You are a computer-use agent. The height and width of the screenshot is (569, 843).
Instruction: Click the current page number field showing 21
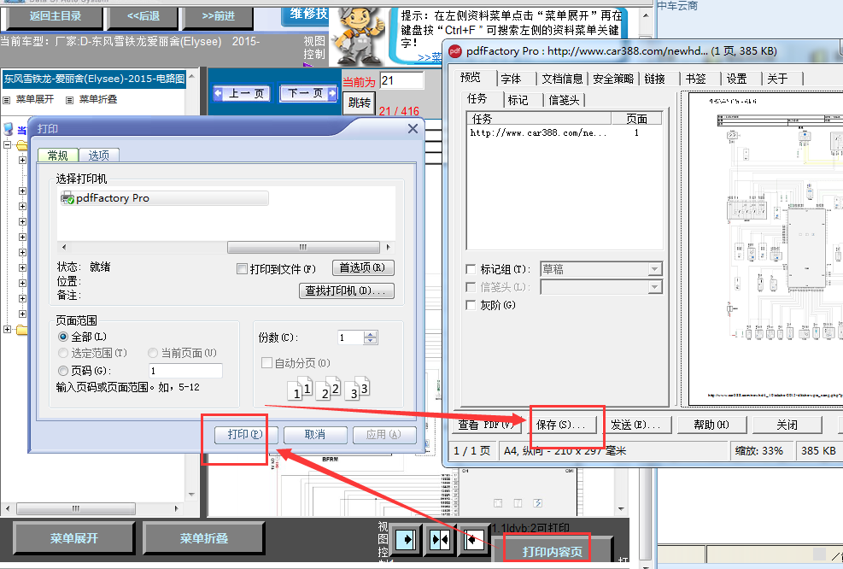[x=401, y=80]
